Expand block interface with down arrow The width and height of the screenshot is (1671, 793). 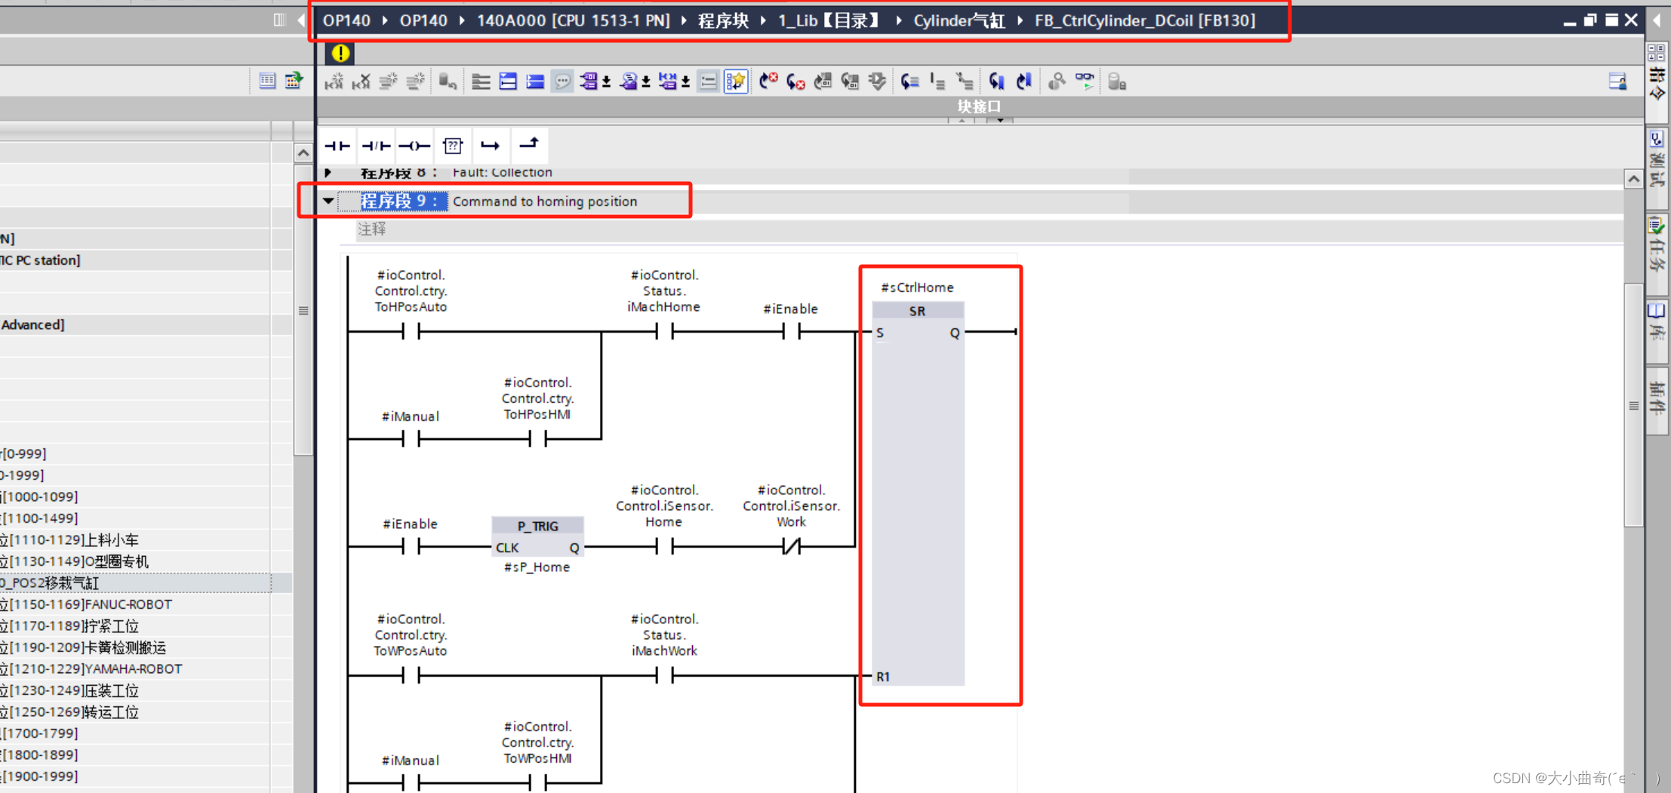tap(1000, 120)
